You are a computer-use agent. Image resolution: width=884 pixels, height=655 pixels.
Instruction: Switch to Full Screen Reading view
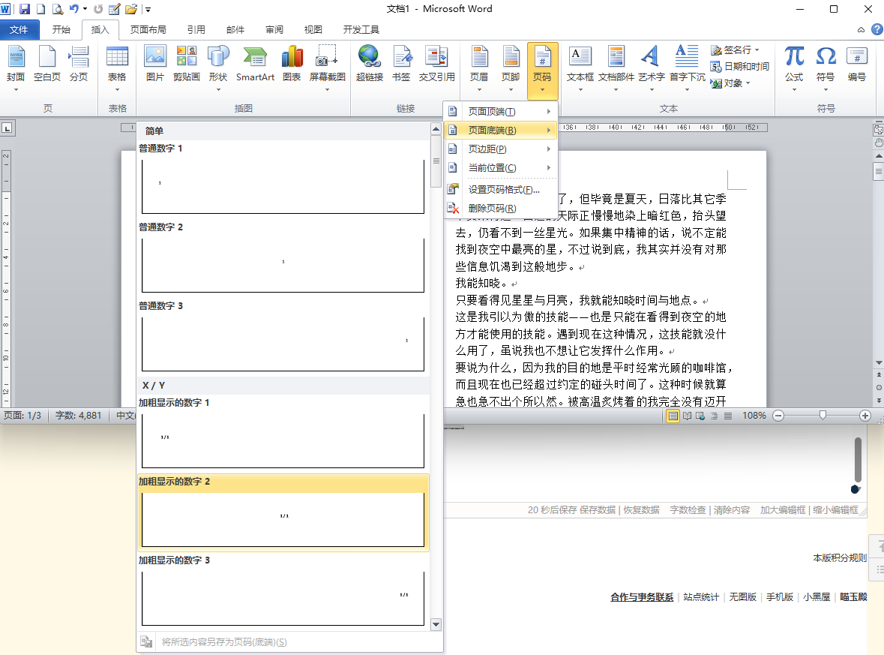(x=687, y=416)
